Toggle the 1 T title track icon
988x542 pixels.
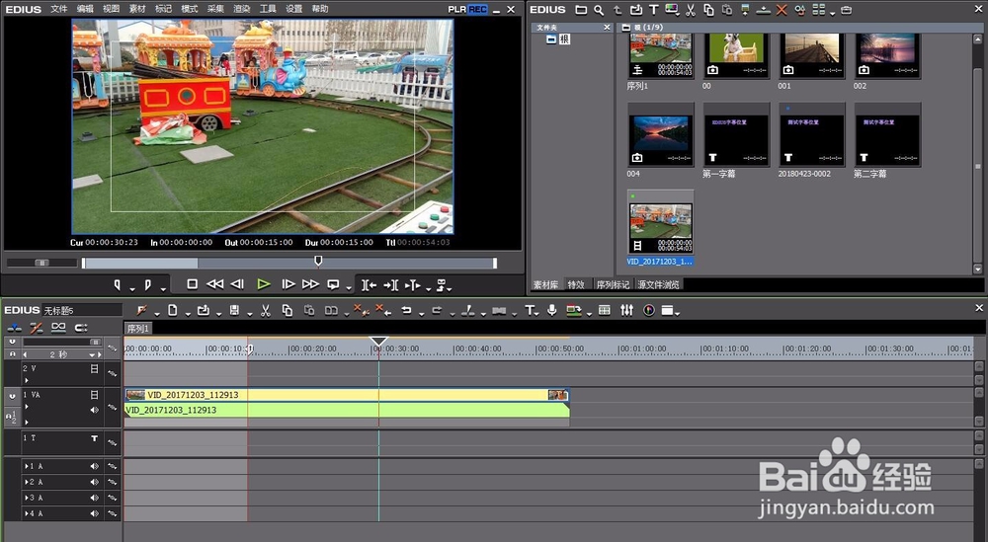[95, 438]
